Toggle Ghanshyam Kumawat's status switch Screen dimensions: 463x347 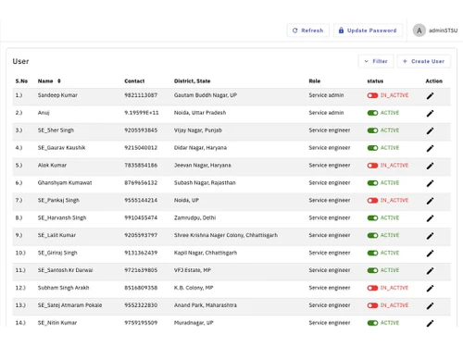pos(372,183)
